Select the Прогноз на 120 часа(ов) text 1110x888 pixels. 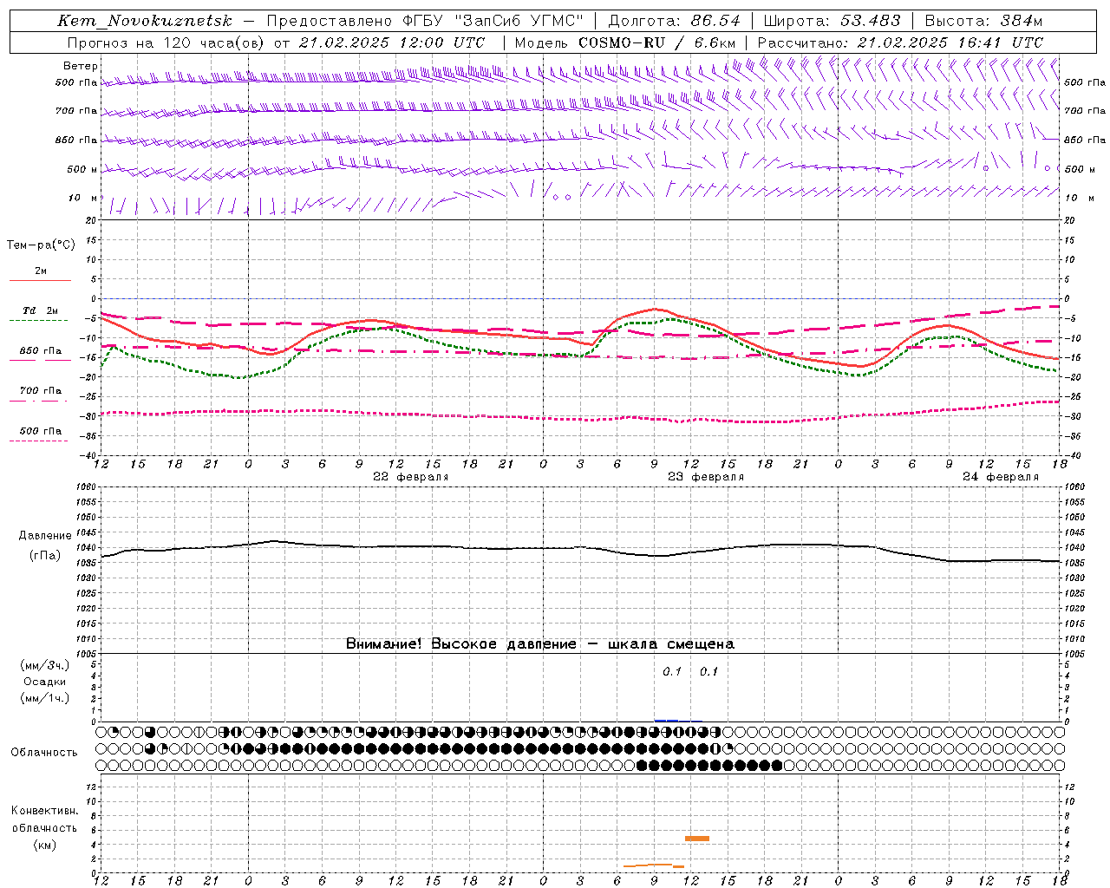point(166,42)
